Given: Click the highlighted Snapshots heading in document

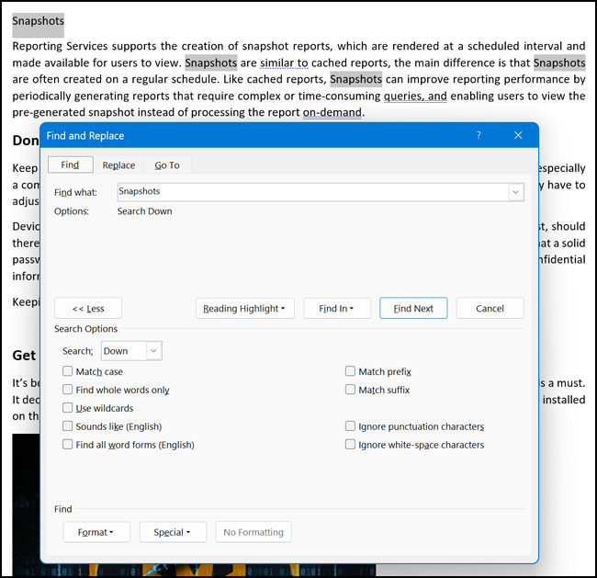Looking at the screenshot, I should pos(38,21).
